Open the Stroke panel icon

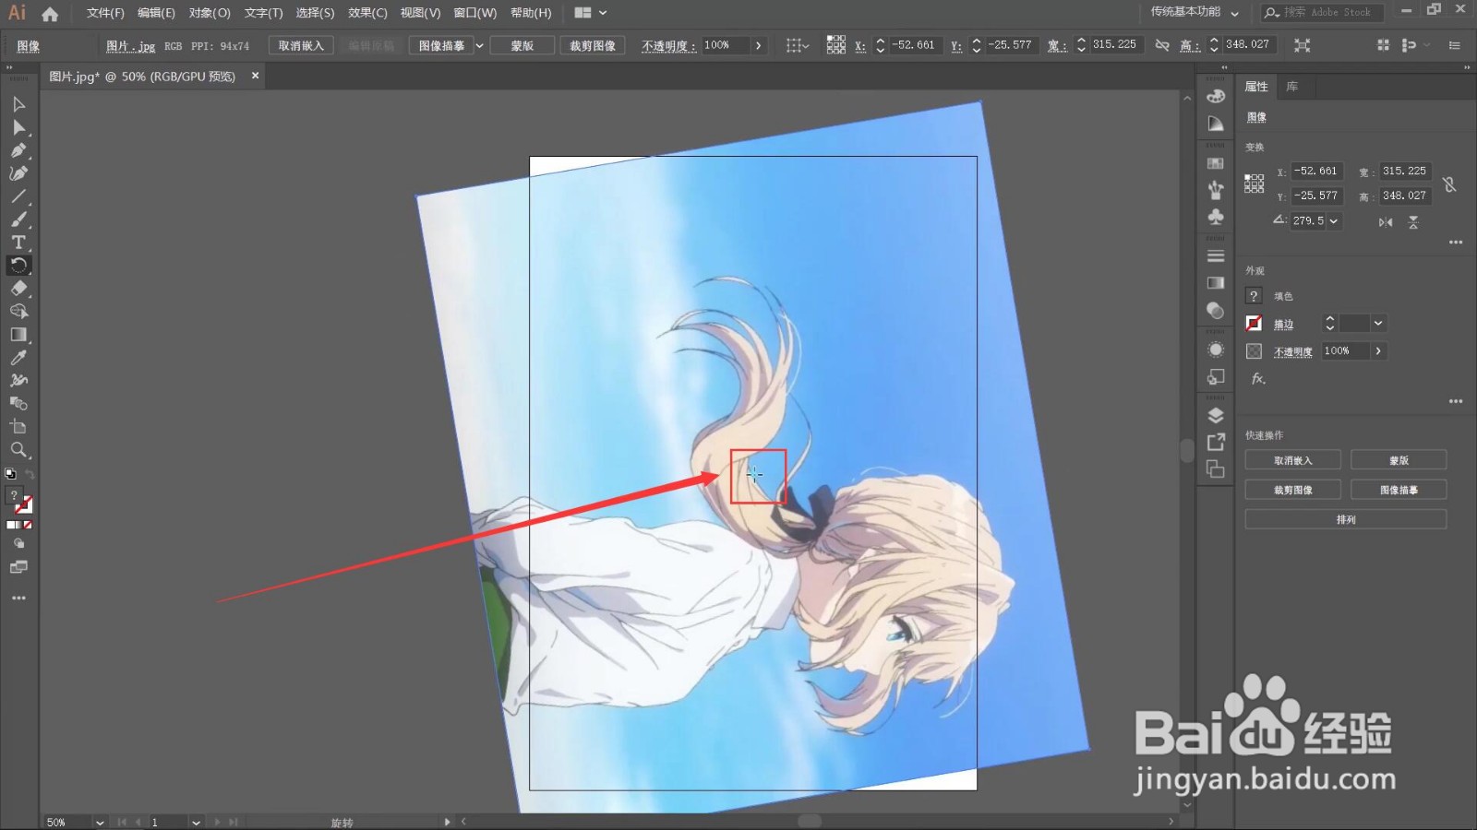pos(1216,256)
